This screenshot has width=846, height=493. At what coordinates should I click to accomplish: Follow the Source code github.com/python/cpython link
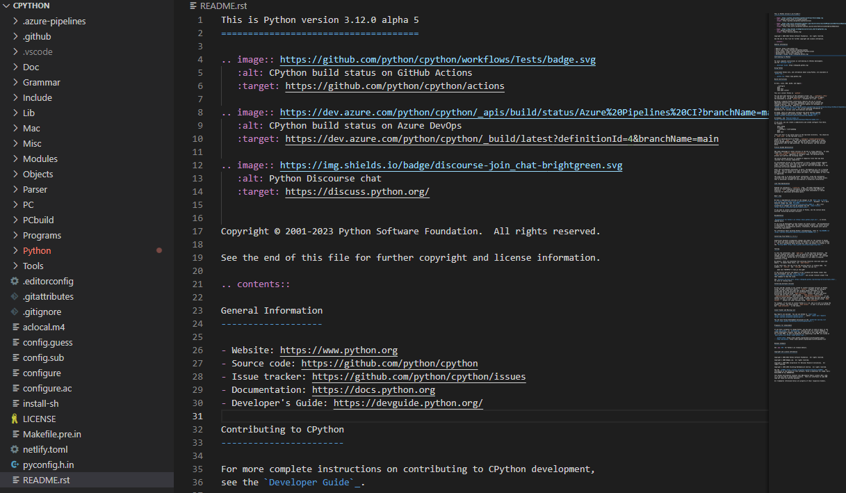389,364
